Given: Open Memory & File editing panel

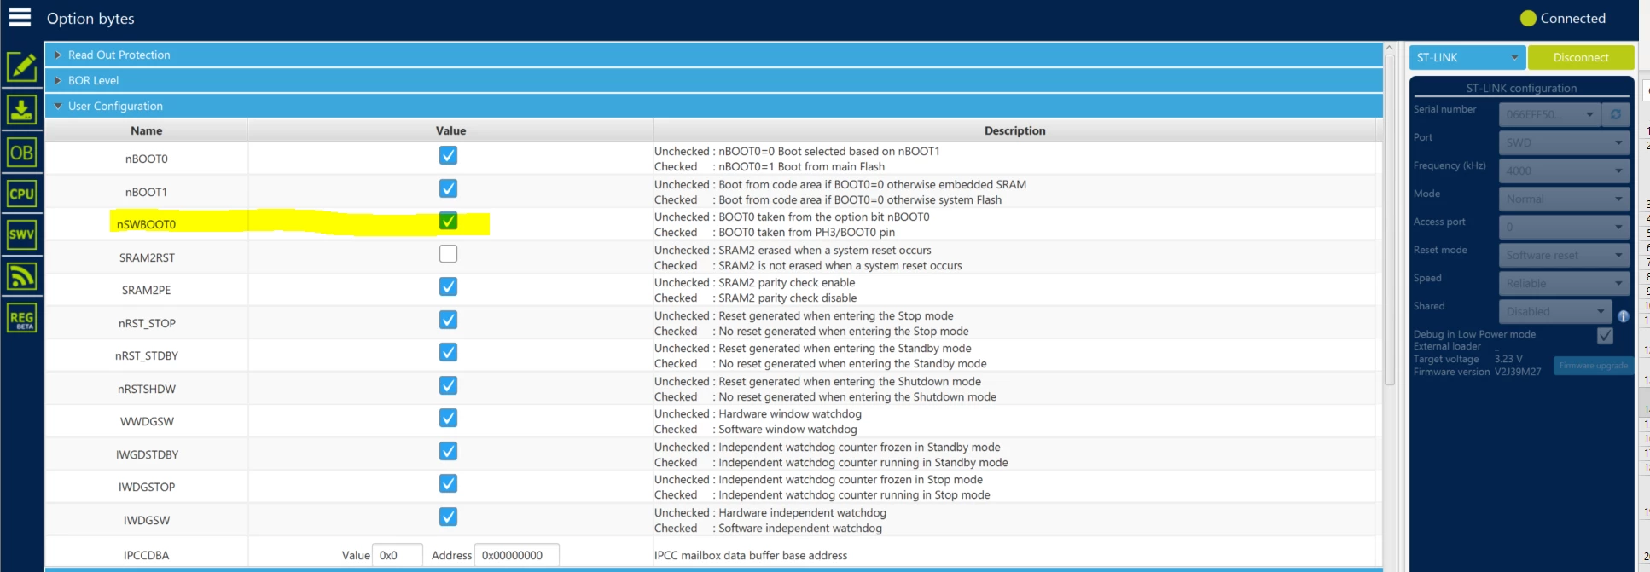Looking at the screenshot, I should [x=21, y=67].
